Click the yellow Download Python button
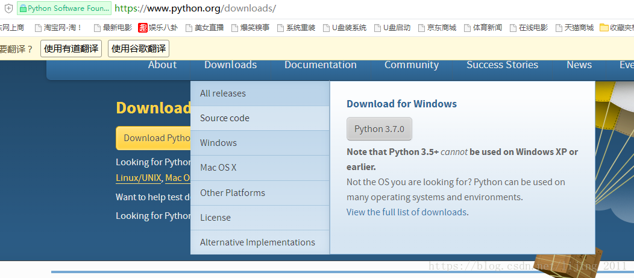634x278 pixels. coord(153,138)
